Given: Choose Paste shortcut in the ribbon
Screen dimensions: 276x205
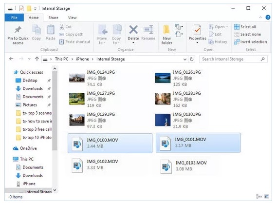Looking at the screenshot, I should click(74, 41).
